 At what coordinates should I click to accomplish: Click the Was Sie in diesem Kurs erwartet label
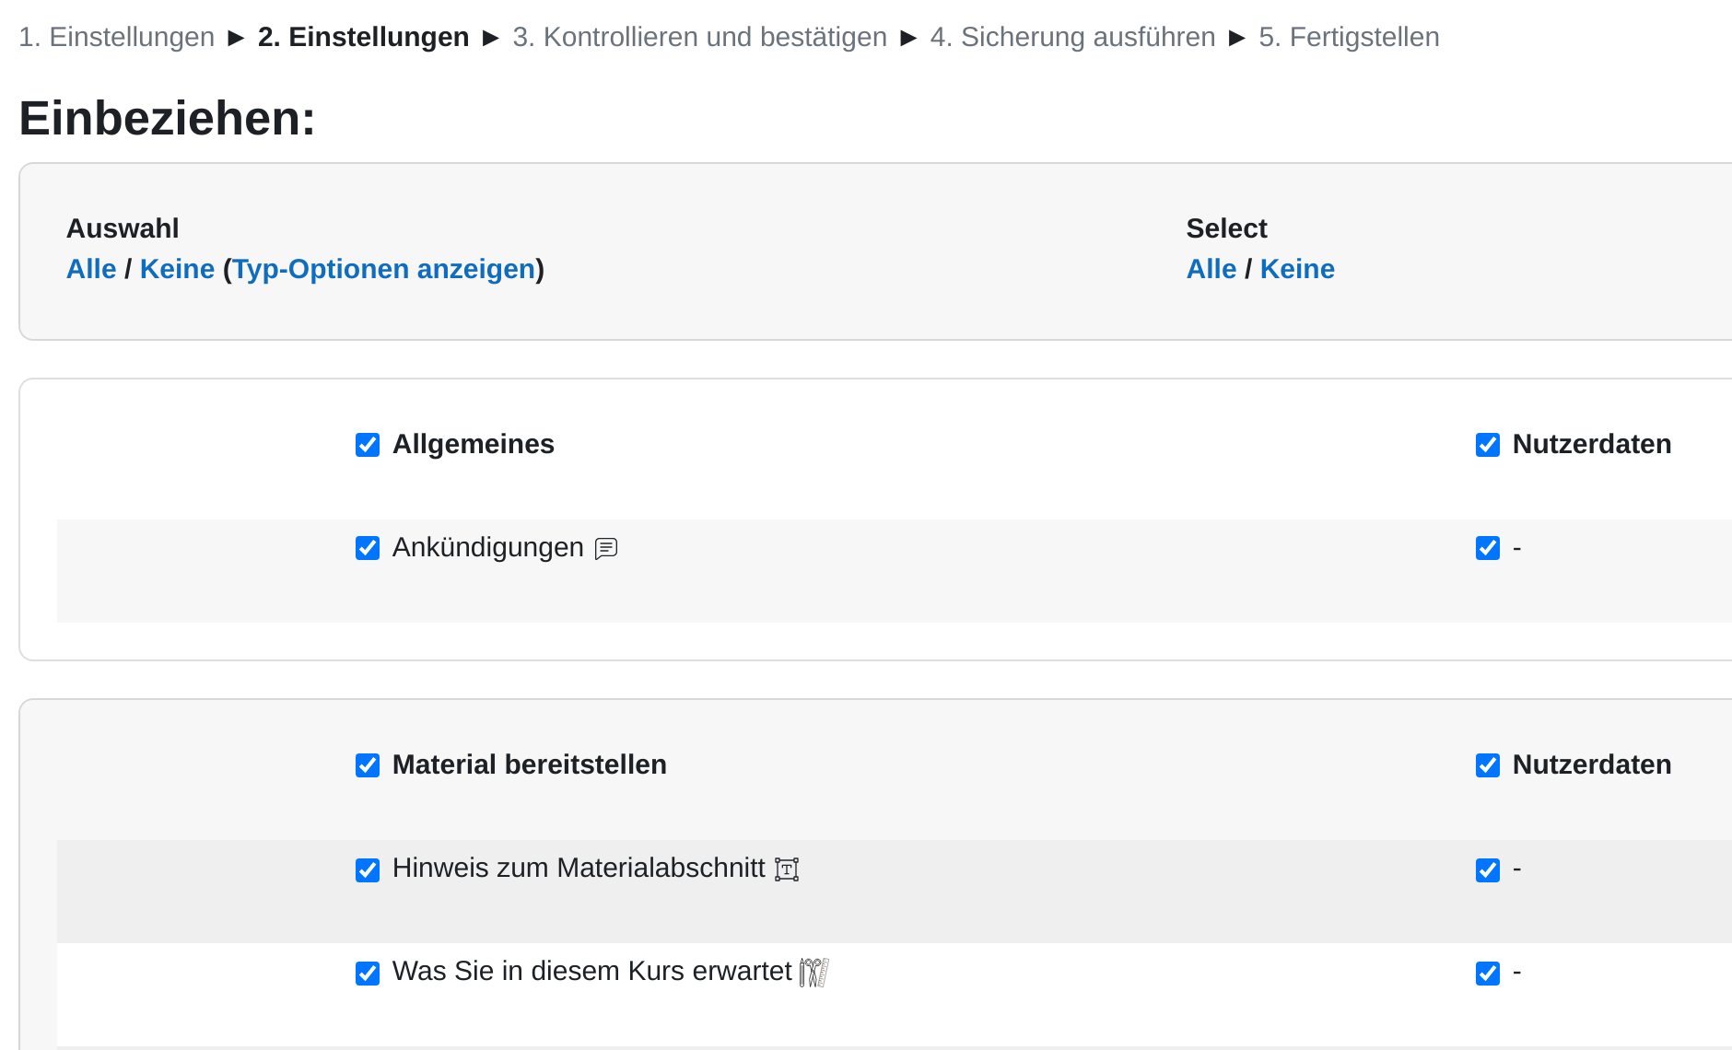click(x=592, y=971)
